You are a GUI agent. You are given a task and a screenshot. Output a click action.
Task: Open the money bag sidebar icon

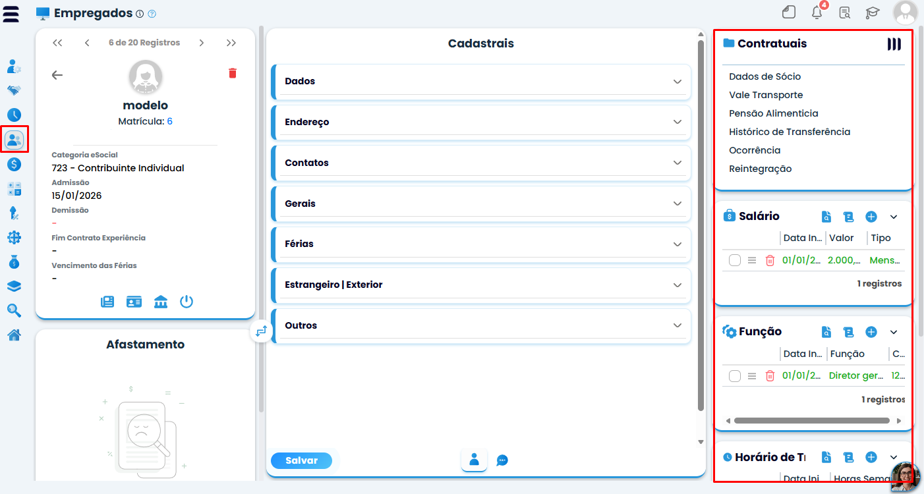(x=14, y=261)
